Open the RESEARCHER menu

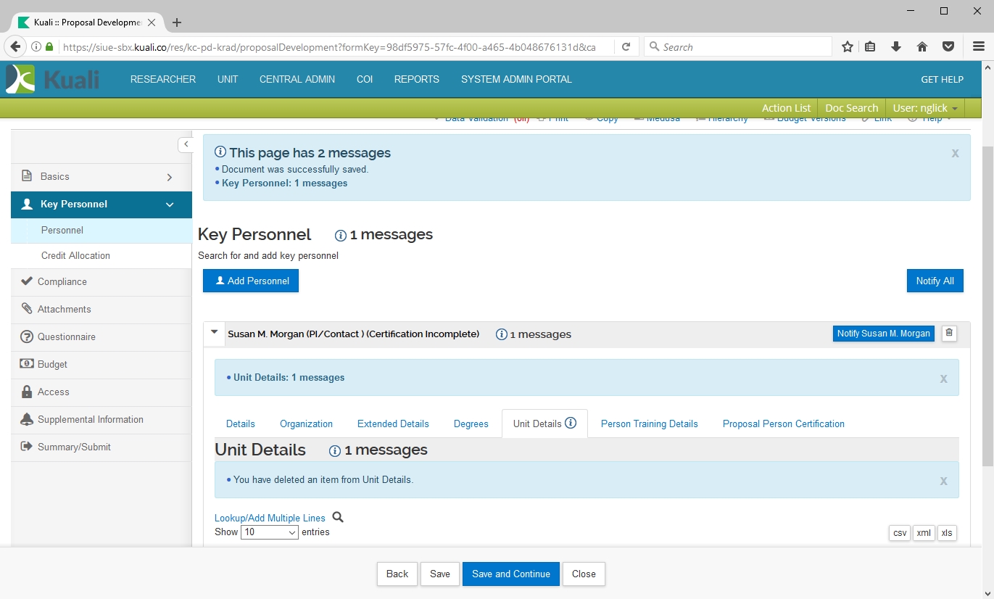pyautogui.click(x=162, y=80)
